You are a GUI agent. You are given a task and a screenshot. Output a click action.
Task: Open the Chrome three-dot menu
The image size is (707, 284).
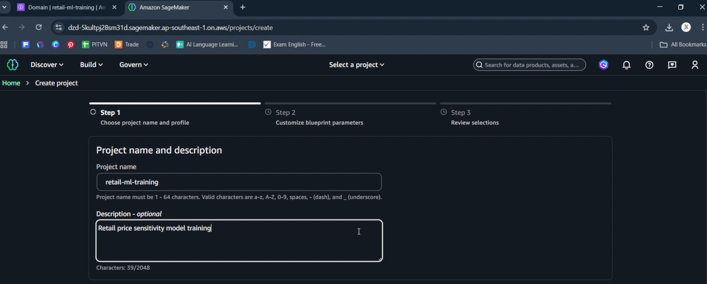point(703,28)
